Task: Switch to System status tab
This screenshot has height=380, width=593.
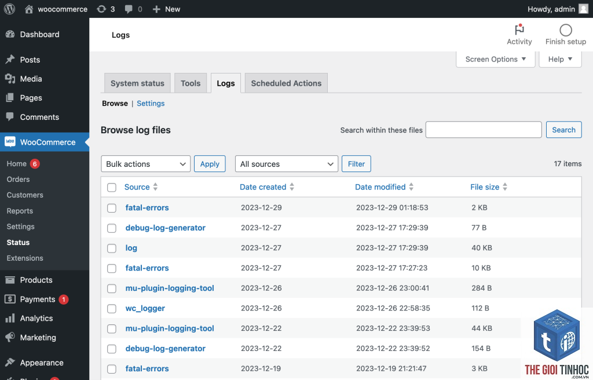Action: (137, 83)
